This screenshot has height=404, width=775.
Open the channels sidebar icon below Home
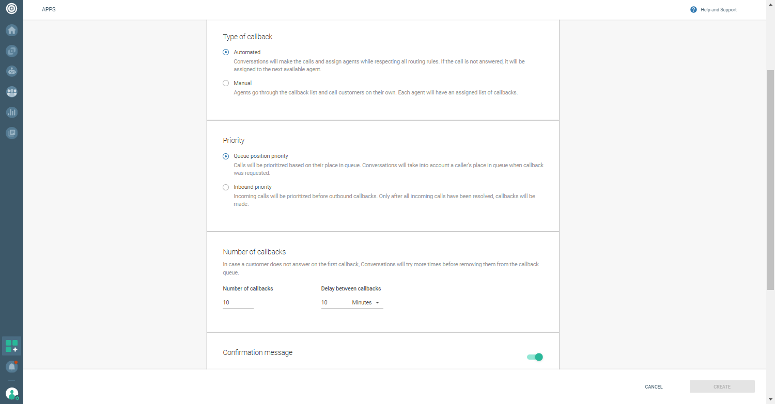[11, 51]
